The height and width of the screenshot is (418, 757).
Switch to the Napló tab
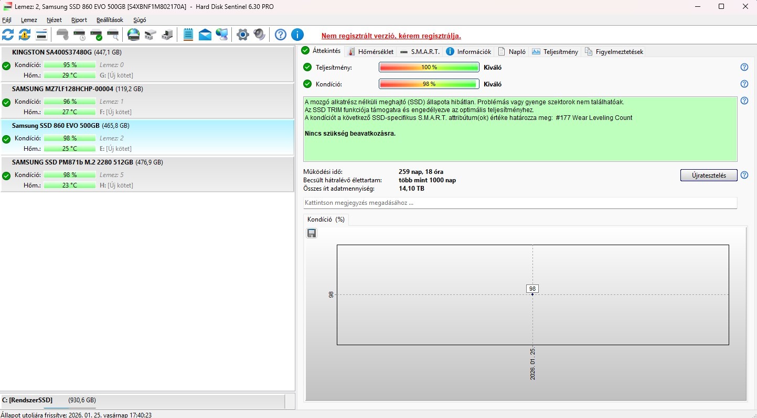click(511, 51)
